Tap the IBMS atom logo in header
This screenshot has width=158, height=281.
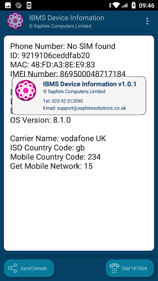[x=15, y=21]
